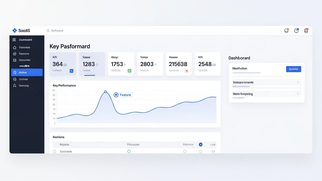Click the blue circular icon in the table header

coord(200,145)
